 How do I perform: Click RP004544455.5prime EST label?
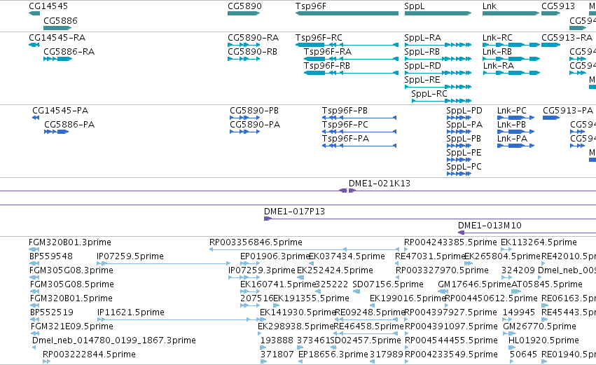pos(451,340)
